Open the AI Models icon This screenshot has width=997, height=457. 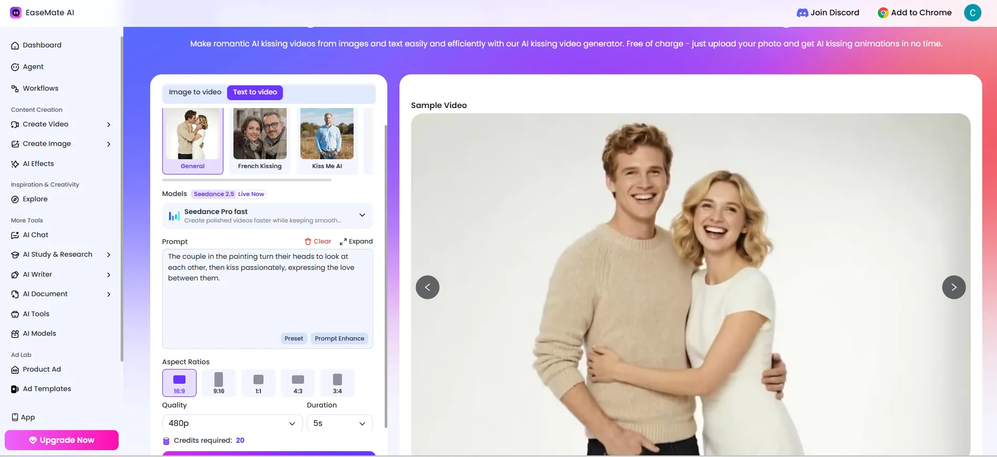click(15, 334)
